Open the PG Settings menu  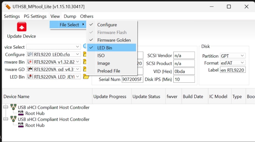pyautogui.click(x=35, y=16)
